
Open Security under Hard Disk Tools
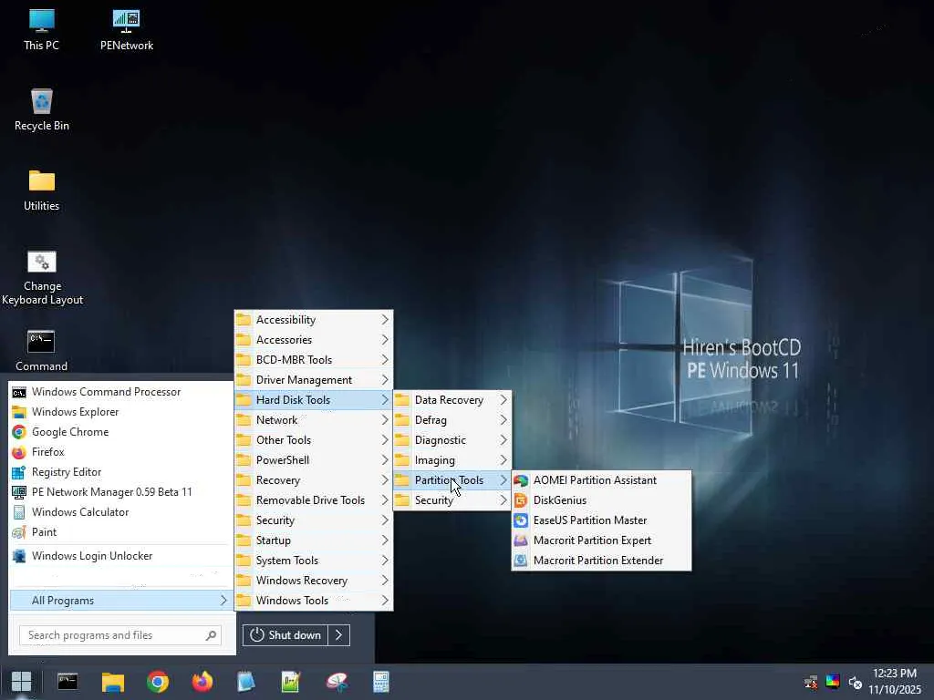(x=452, y=500)
